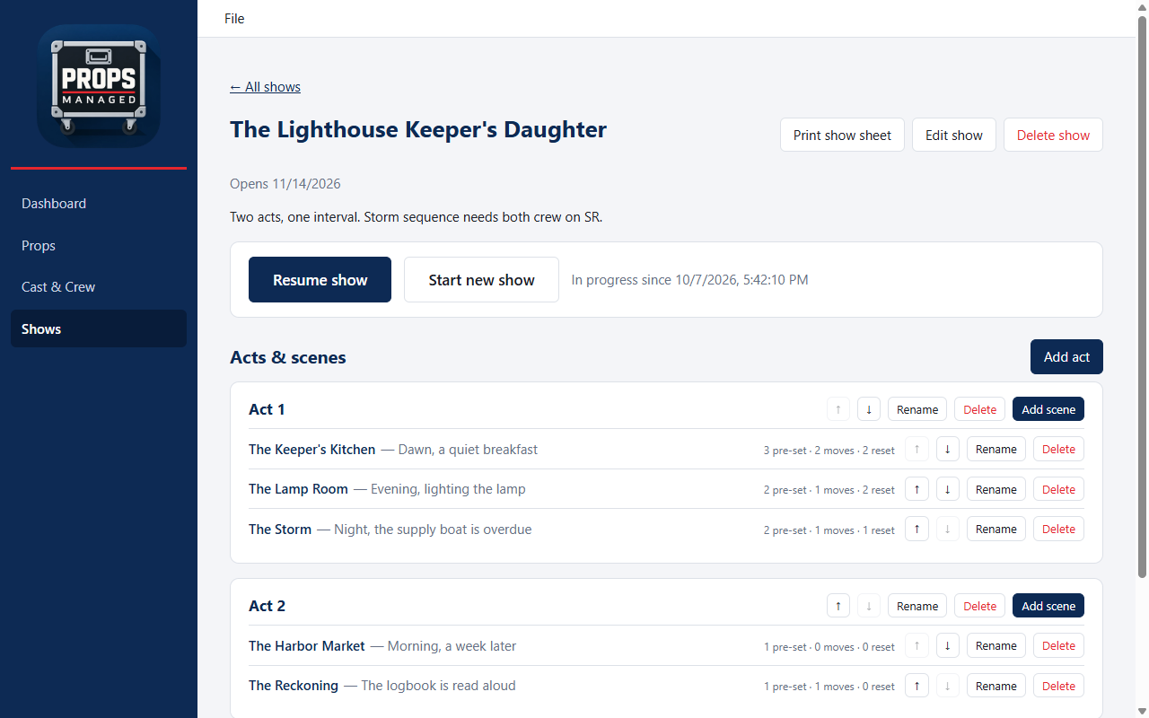Screen dimensions: 1149x718
Task: Rename Act 2
Action: click(917, 606)
